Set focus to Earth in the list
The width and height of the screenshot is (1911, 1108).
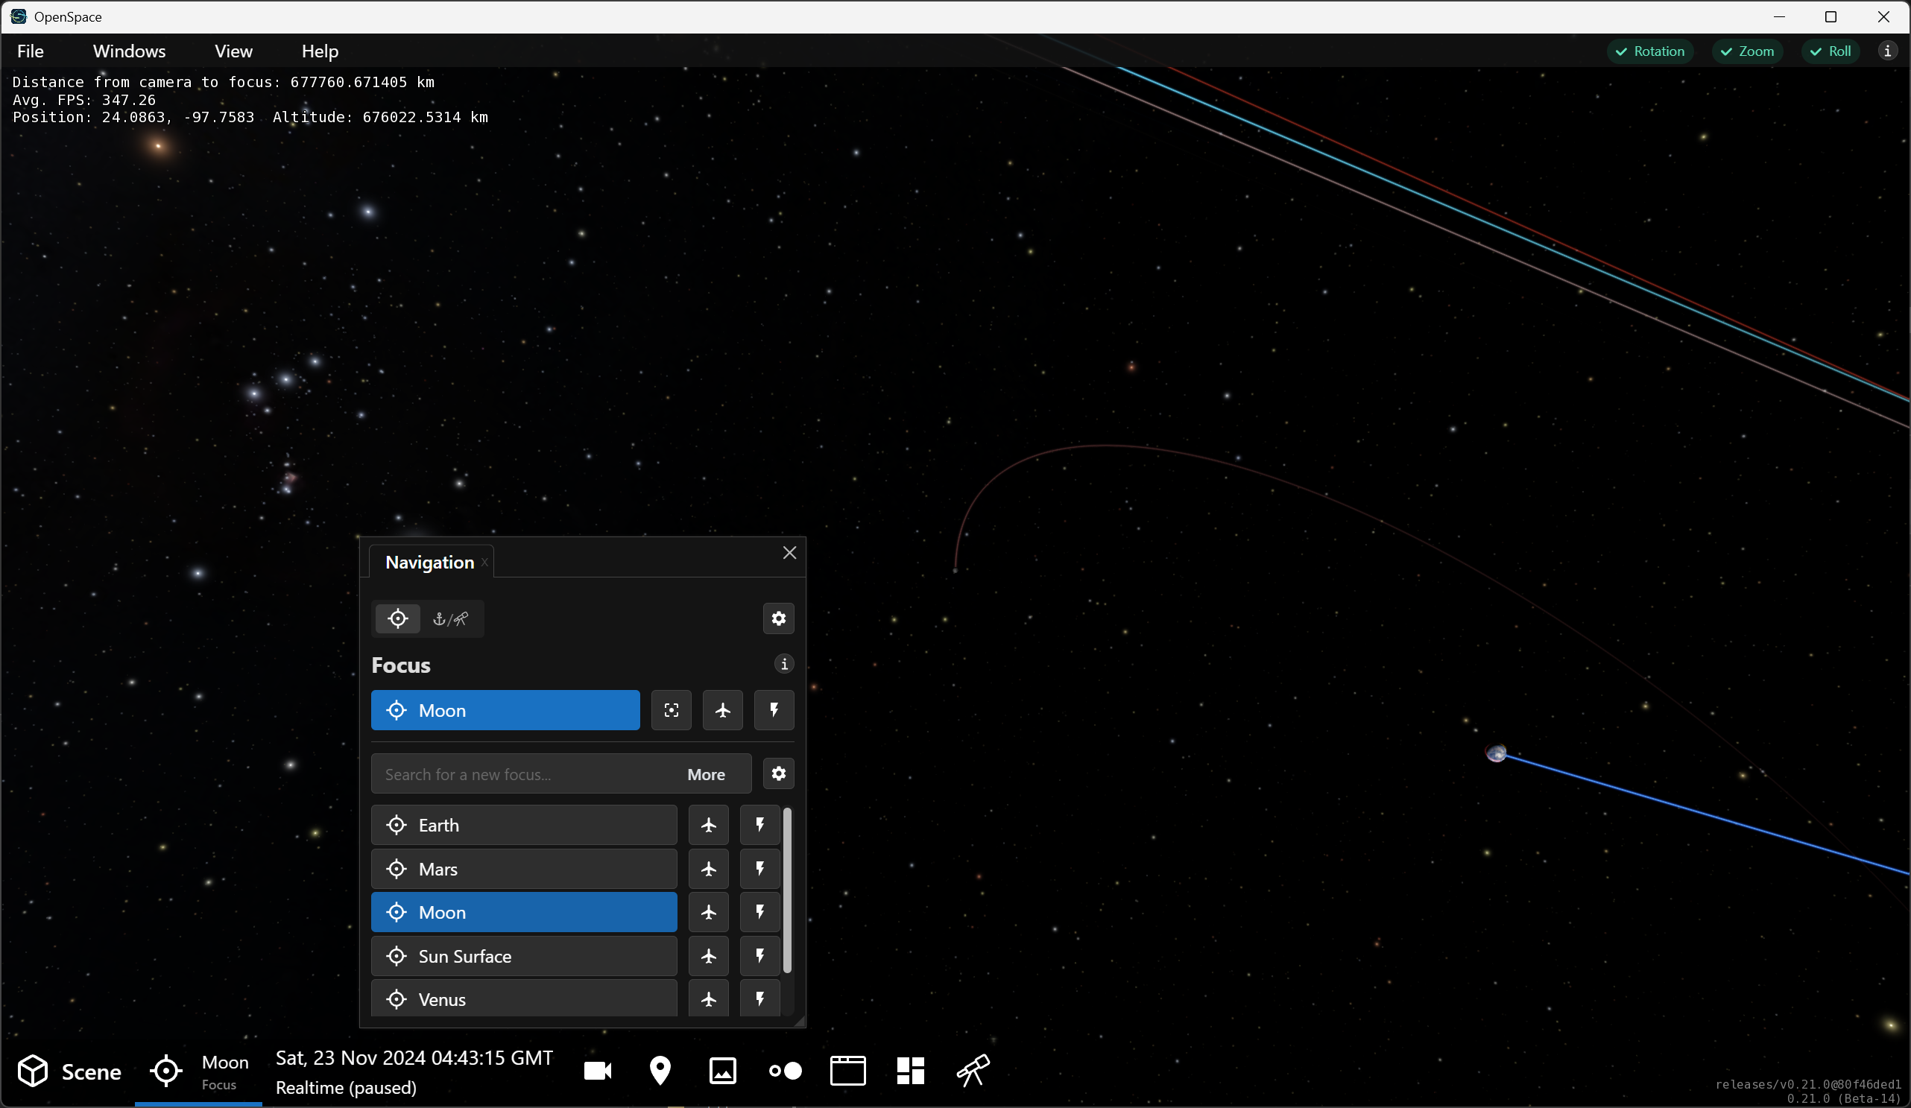[524, 824]
